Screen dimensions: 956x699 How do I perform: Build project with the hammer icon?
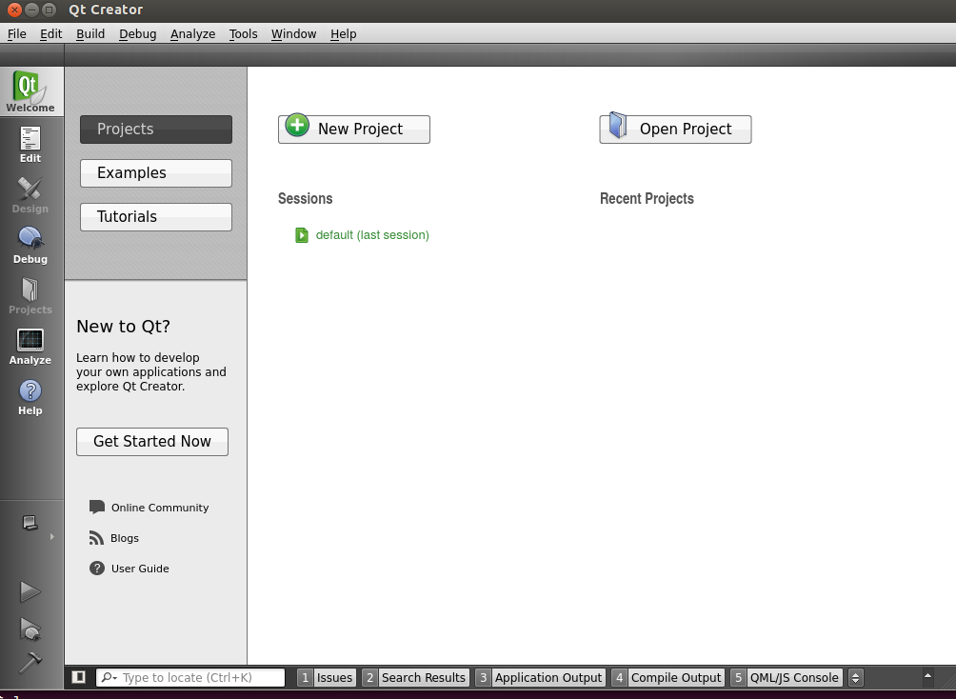[30, 662]
